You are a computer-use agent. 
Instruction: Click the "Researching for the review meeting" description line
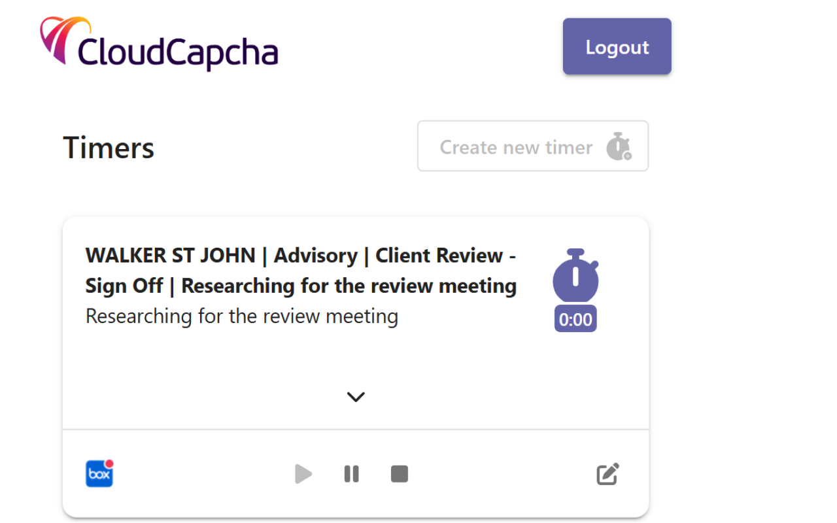[x=241, y=316]
